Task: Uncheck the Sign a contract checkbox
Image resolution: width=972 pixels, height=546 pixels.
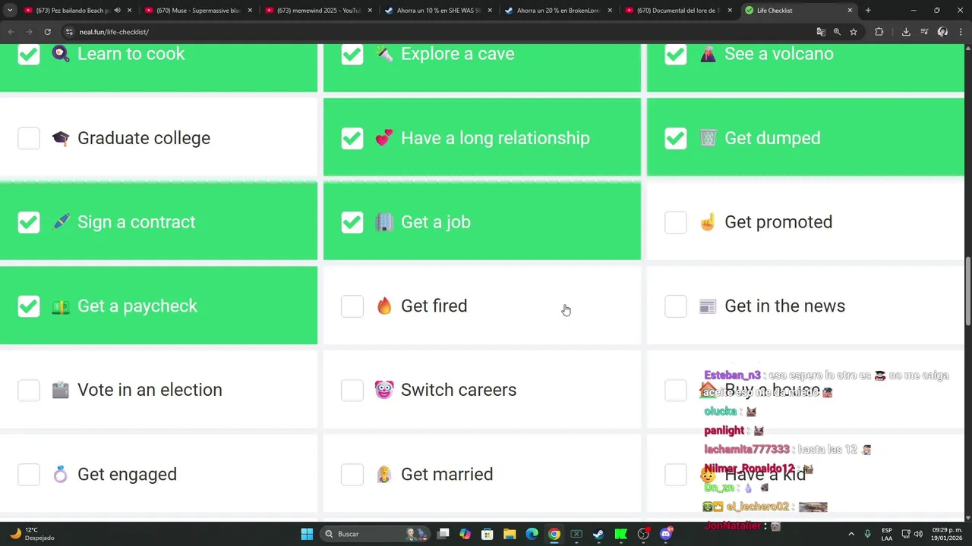Action: click(29, 222)
